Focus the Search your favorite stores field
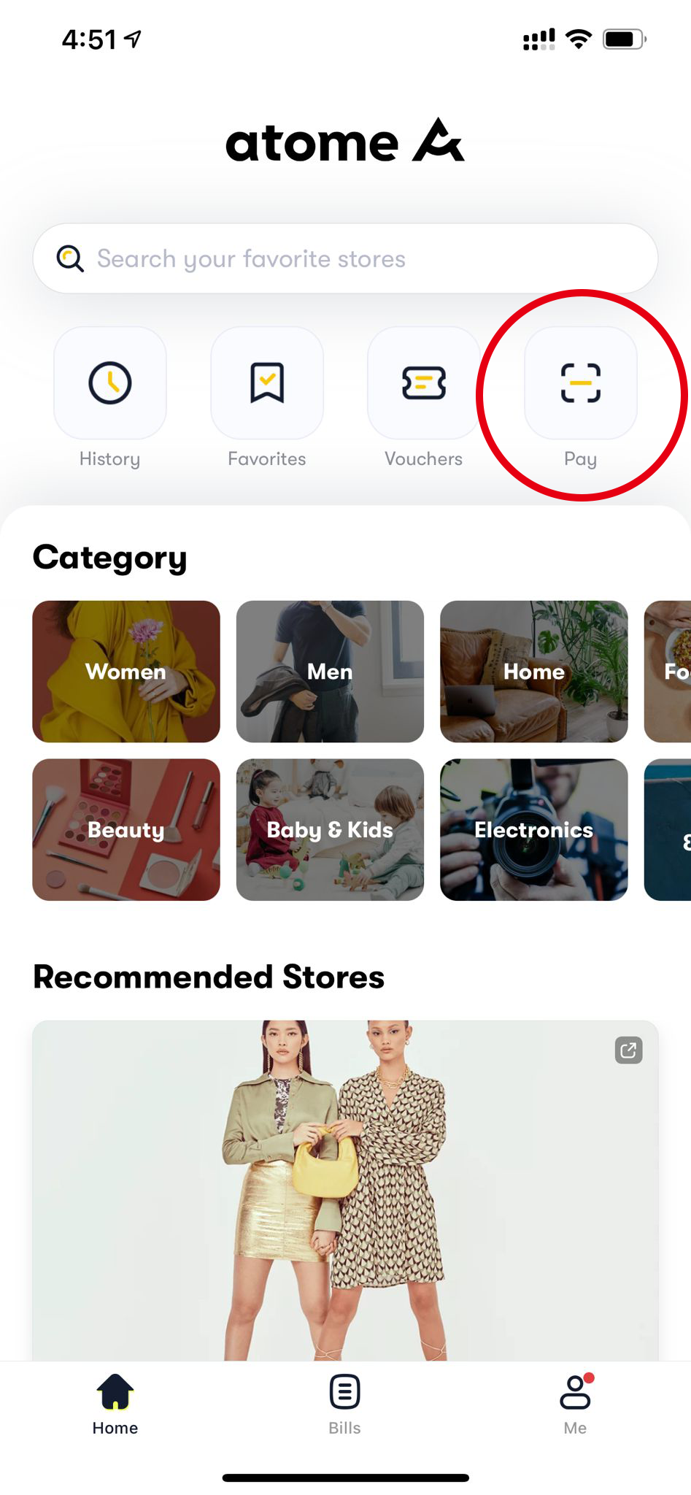Image resolution: width=691 pixels, height=1495 pixels. point(345,258)
